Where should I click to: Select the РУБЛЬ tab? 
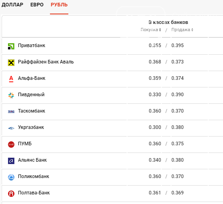click(59, 5)
